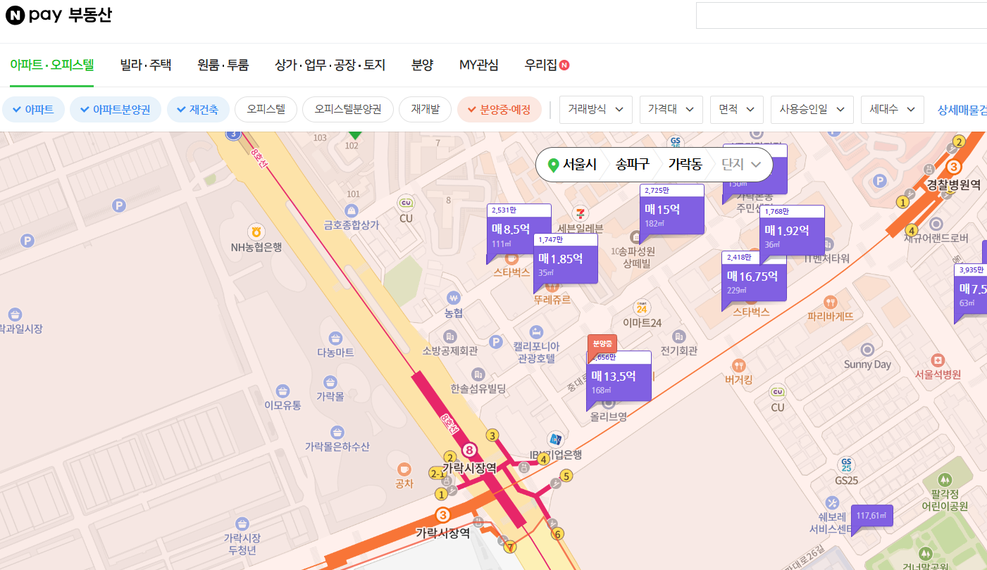Expand the 가격대 dropdown
The image size is (987, 570).
[671, 110]
